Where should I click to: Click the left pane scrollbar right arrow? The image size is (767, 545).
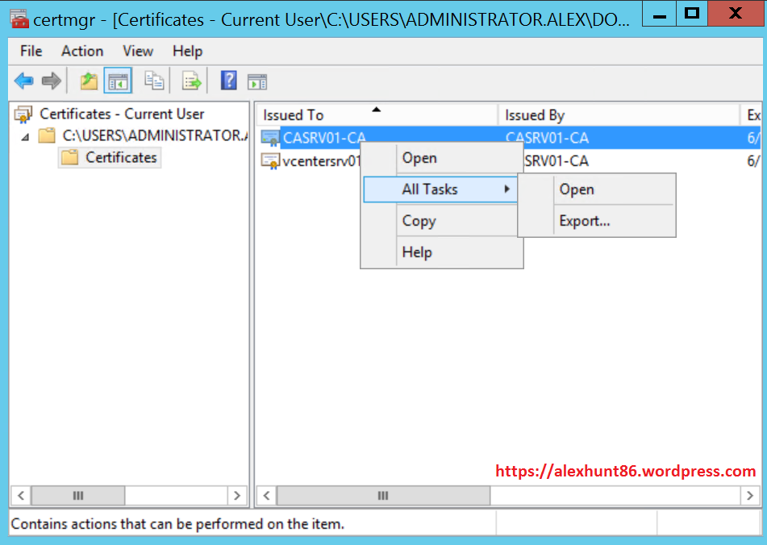point(237,495)
